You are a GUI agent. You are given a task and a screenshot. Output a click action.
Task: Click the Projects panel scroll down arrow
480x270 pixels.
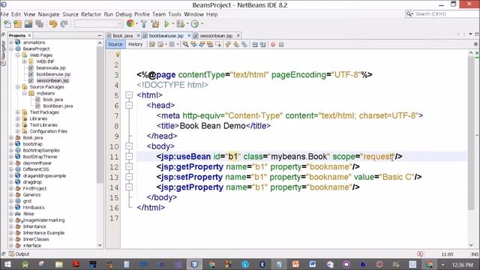click(100, 245)
